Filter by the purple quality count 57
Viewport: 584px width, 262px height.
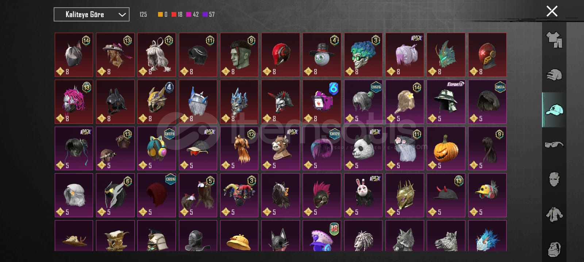(x=208, y=15)
